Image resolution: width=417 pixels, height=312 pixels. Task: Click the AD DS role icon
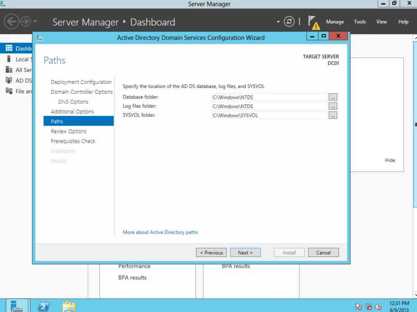pyautogui.click(x=9, y=80)
